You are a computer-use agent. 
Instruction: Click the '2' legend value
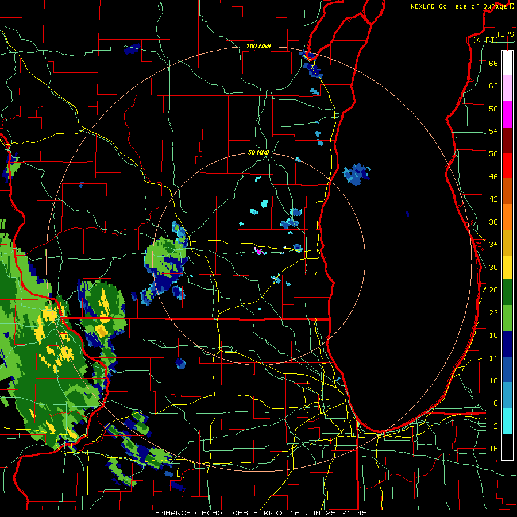coord(496,426)
